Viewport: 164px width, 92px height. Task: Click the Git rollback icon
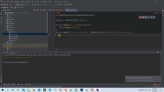coord(61,5)
